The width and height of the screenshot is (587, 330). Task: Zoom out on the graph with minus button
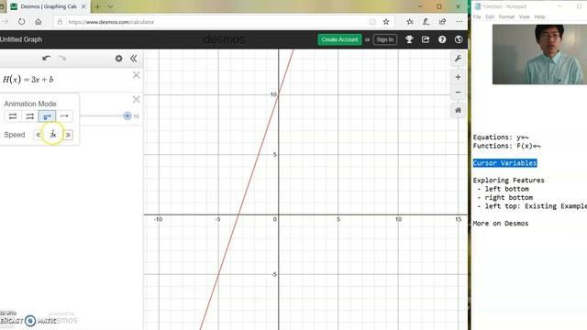point(458,92)
